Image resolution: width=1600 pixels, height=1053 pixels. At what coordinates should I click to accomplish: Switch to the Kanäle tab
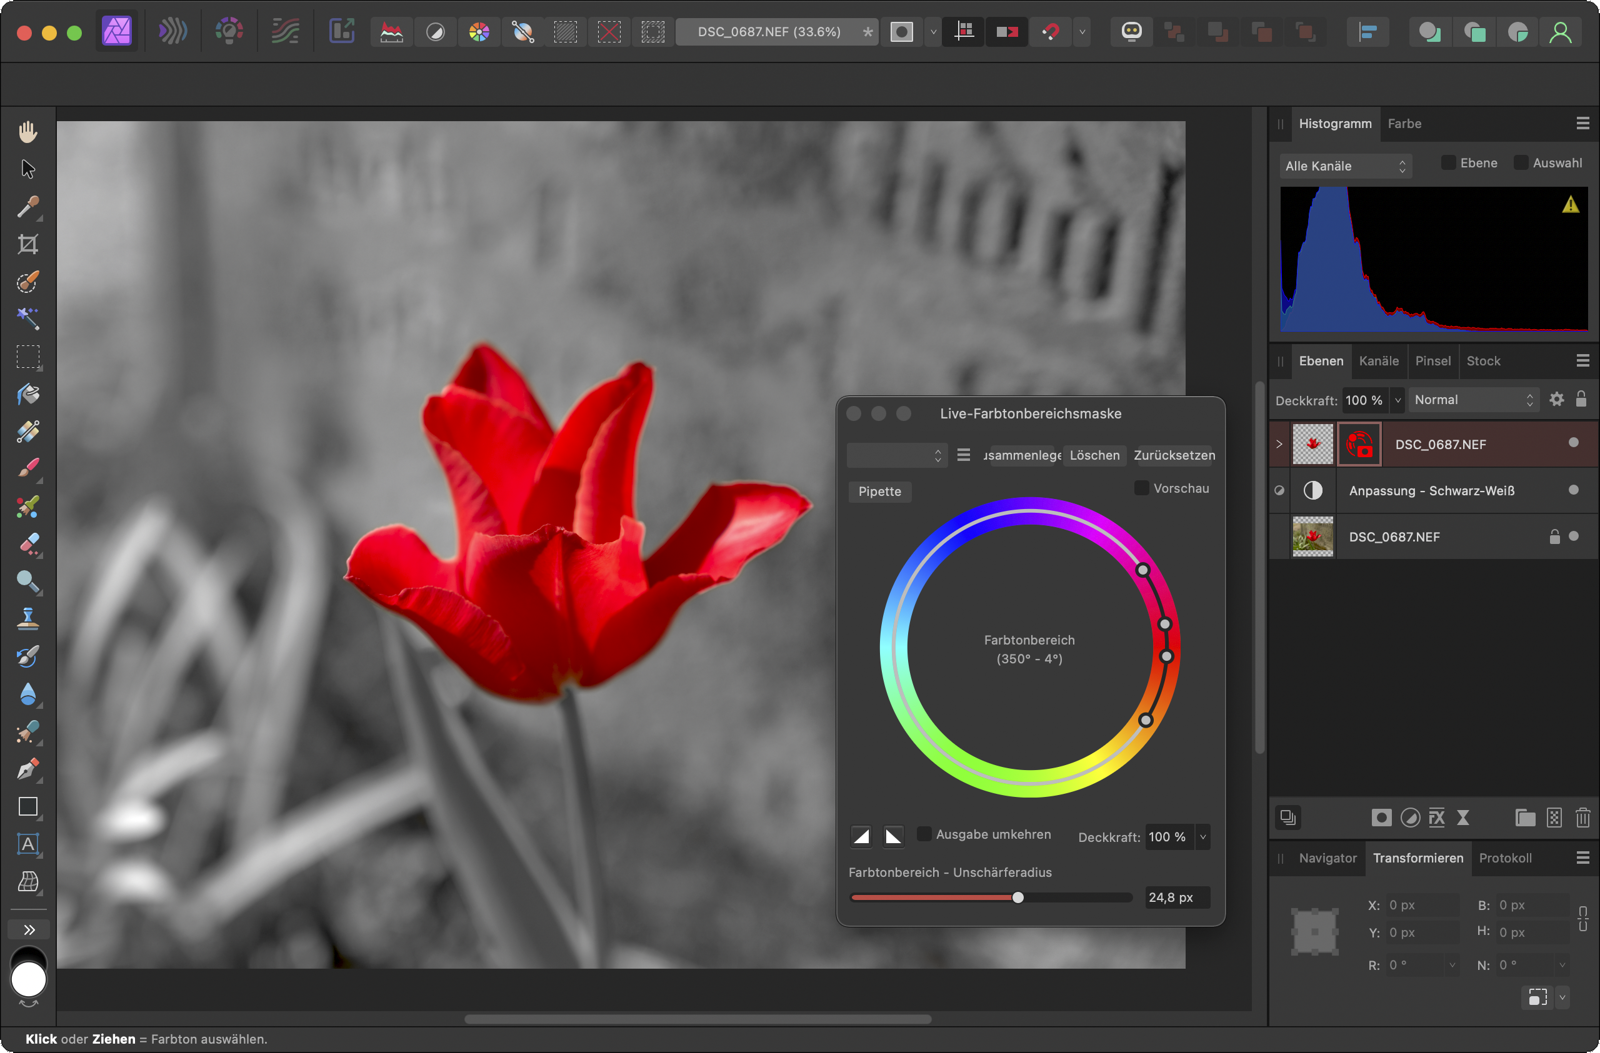tap(1378, 361)
